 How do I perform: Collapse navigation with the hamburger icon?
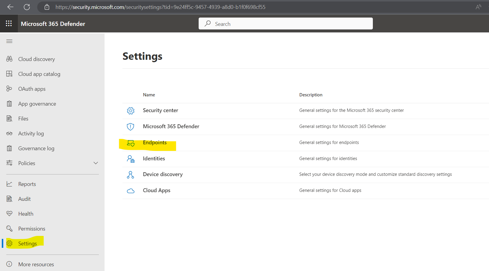pos(9,41)
